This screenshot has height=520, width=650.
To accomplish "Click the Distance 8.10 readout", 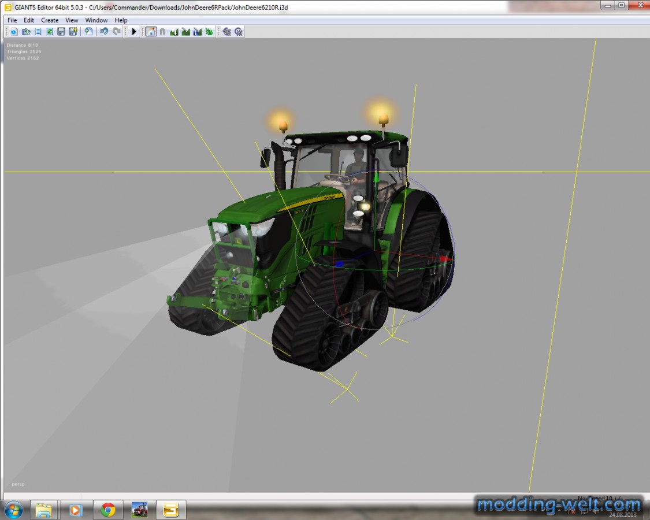I will (x=23, y=45).
